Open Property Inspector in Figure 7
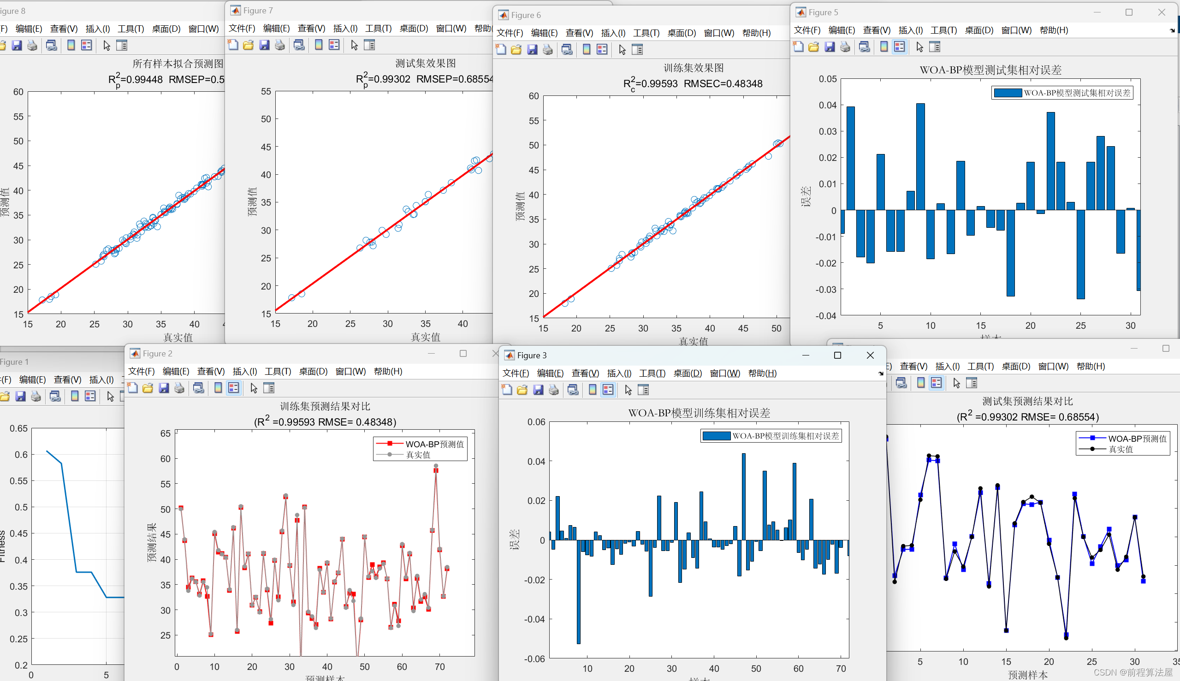1180x681 pixels. tap(369, 45)
